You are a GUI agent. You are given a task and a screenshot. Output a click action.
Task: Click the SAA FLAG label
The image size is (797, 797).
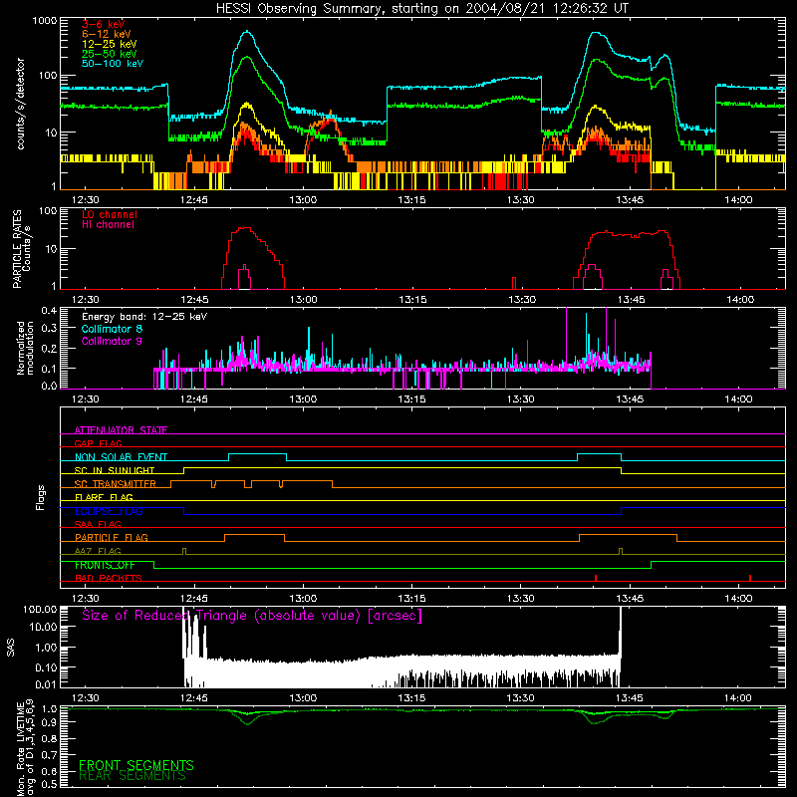98,524
